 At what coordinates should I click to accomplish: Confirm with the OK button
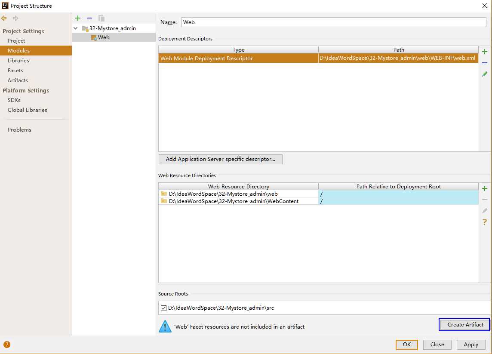pyautogui.click(x=407, y=344)
